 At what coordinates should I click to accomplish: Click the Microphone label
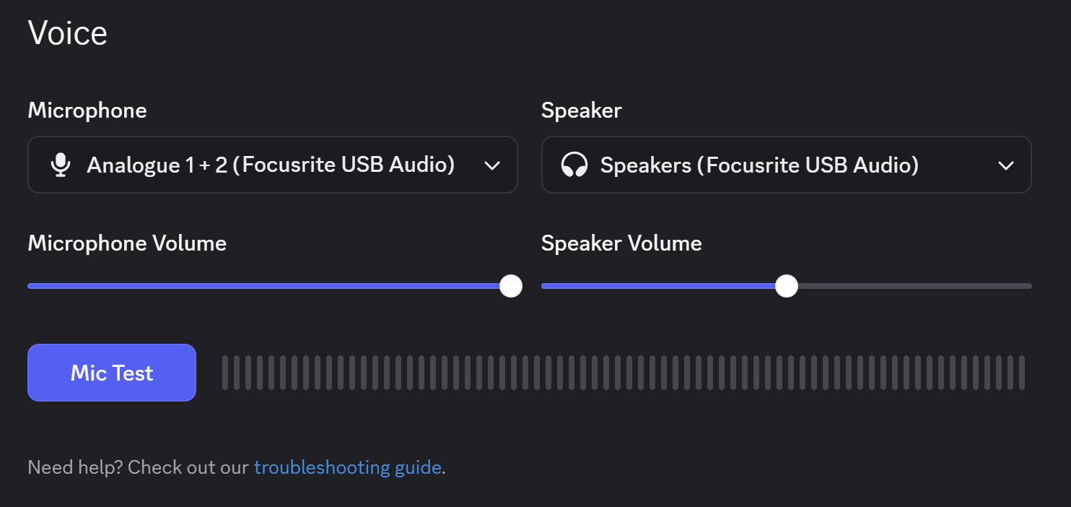pos(87,110)
